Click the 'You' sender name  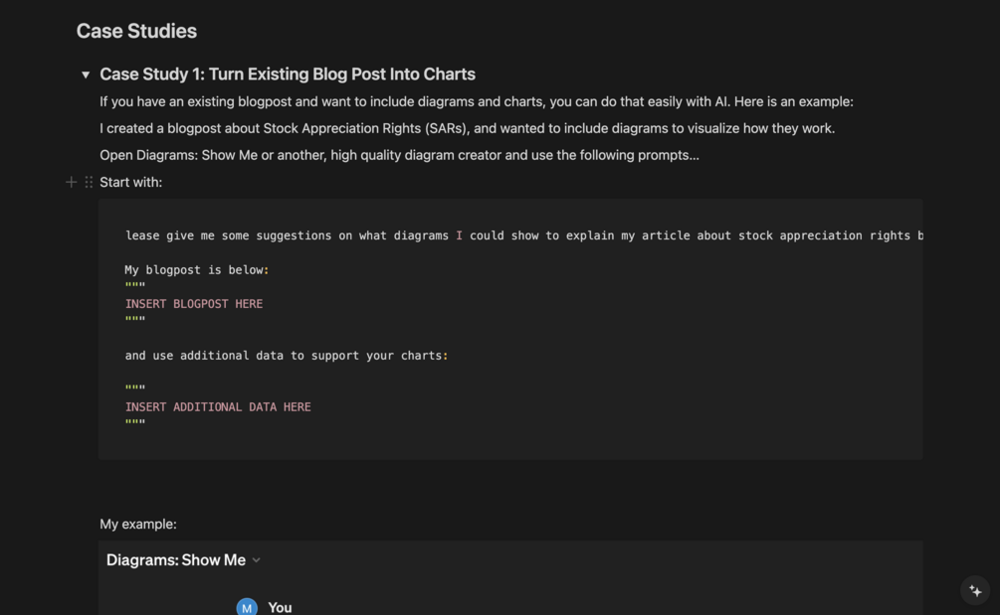280,607
